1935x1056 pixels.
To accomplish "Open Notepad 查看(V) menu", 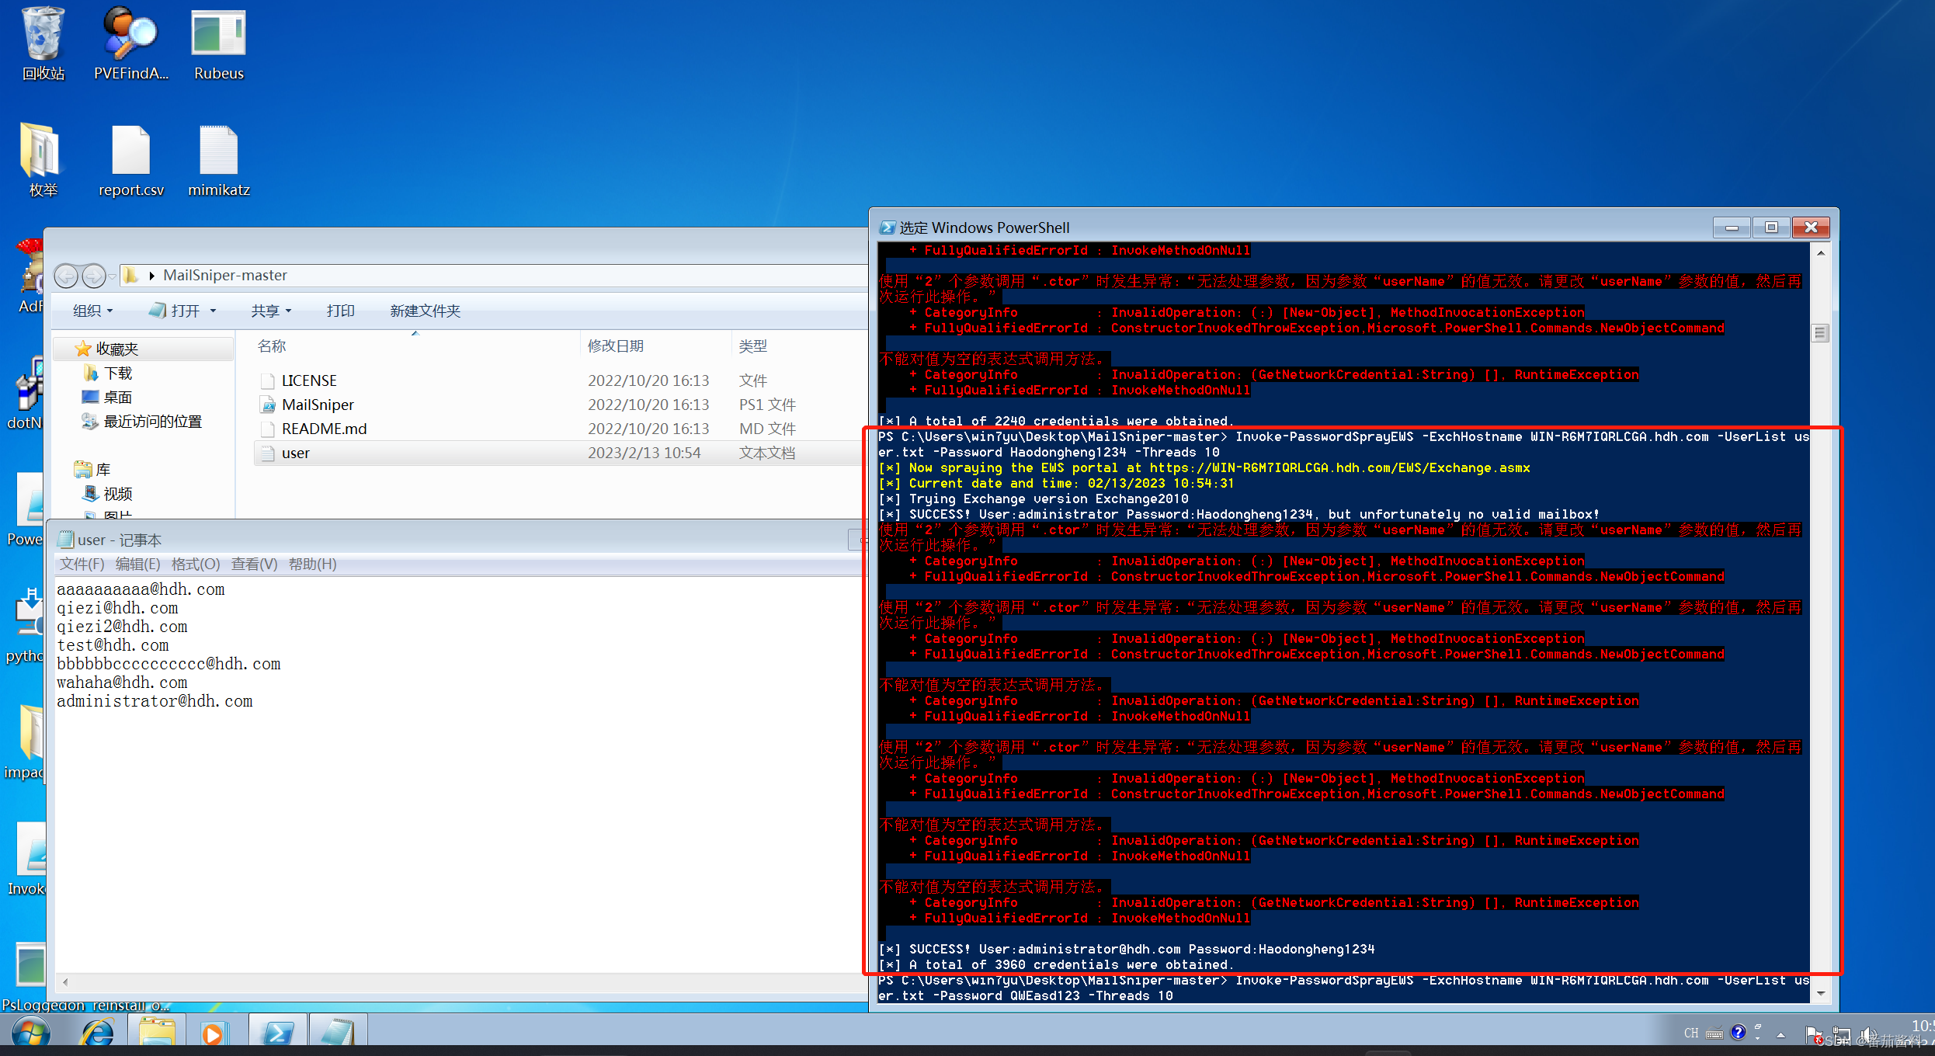I will pos(255,564).
